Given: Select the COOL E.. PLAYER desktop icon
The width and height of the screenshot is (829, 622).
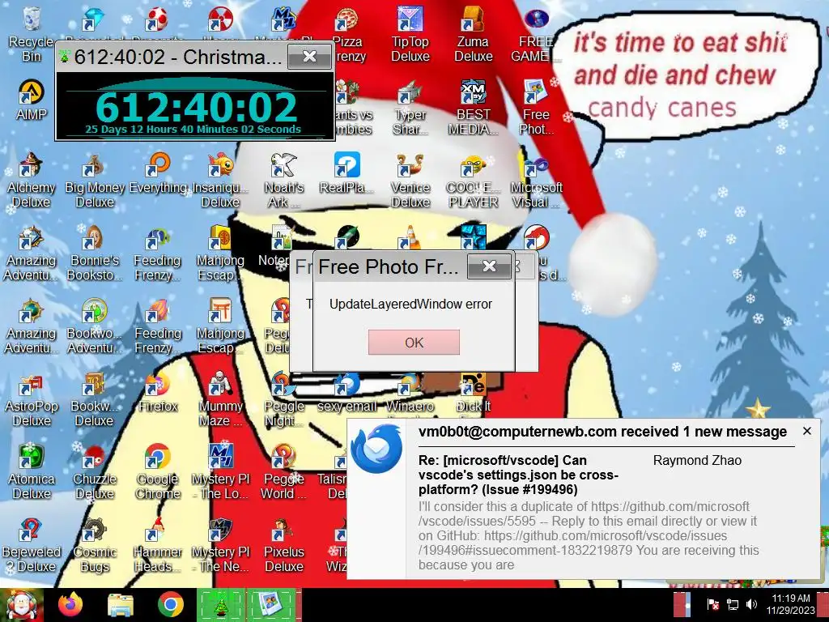Looking at the screenshot, I should click(473, 181).
